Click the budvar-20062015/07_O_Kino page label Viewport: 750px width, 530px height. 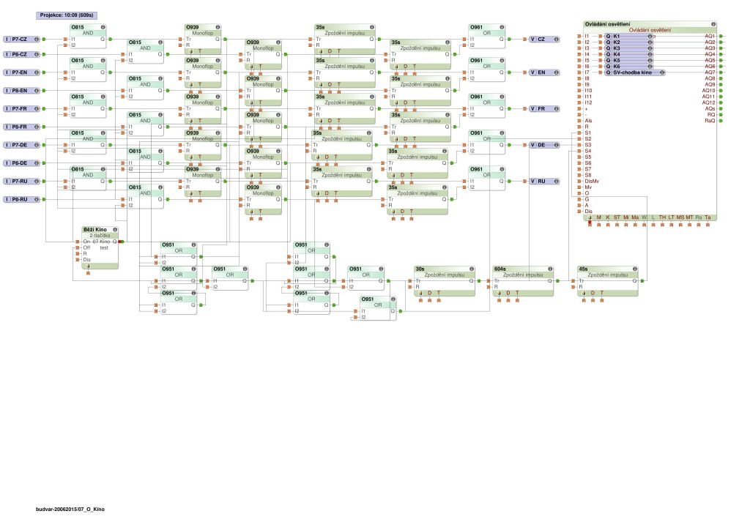click(x=70, y=510)
